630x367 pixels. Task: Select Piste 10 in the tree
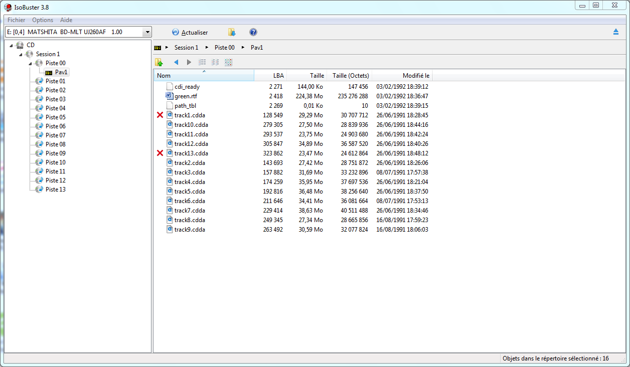point(55,162)
